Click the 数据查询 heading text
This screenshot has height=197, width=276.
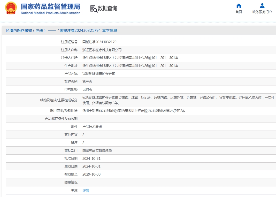pyautogui.click(x=107, y=8)
